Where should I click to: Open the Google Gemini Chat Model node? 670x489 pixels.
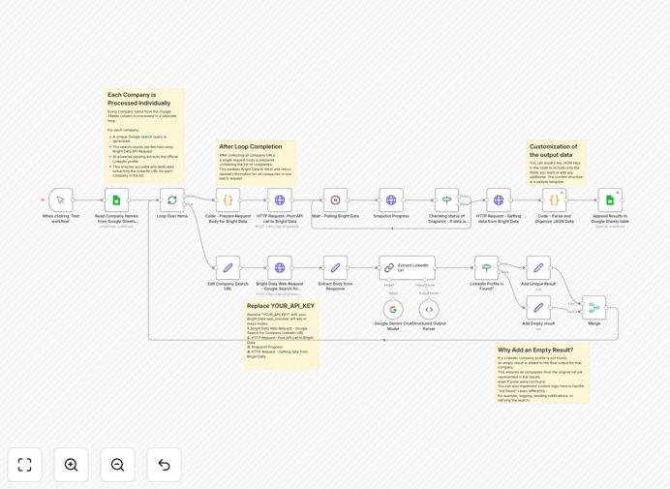(x=393, y=310)
